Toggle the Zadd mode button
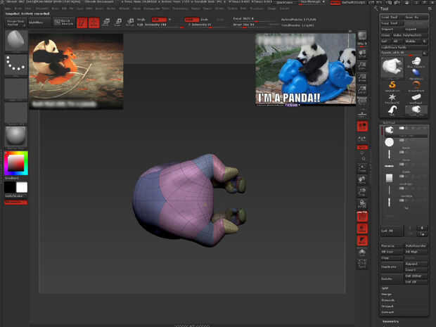The width and height of the screenshot is (436, 327). pos(191,19)
